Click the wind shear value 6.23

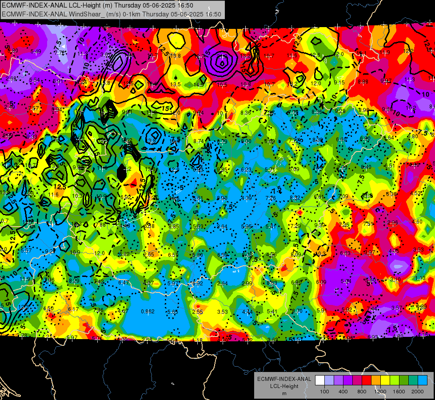click(246, 170)
